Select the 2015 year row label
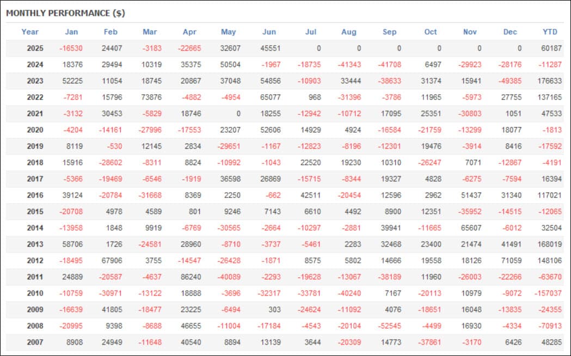 tap(35, 212)
